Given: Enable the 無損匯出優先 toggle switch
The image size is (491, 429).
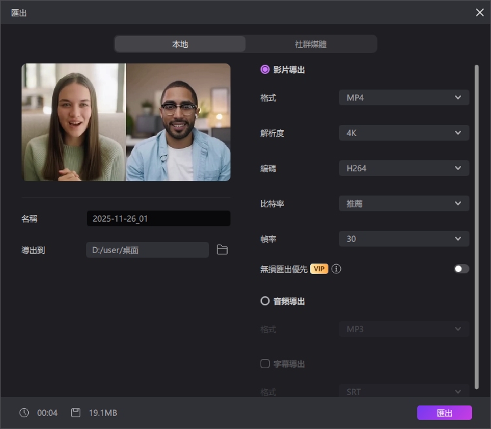Looking at the screenshot, I should (x=461, y=269).
